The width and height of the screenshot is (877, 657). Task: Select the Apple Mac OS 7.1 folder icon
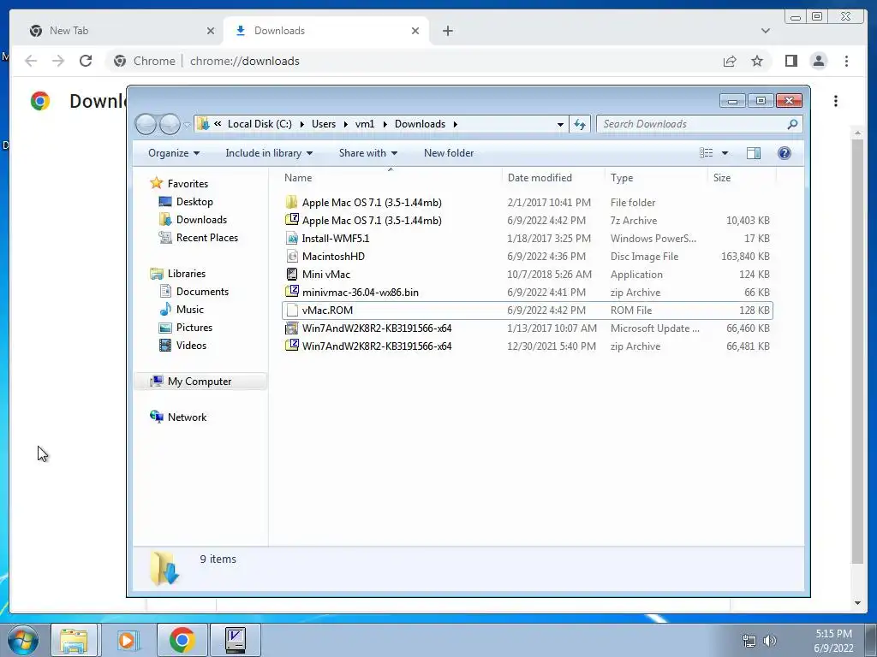tap(291, 202)
